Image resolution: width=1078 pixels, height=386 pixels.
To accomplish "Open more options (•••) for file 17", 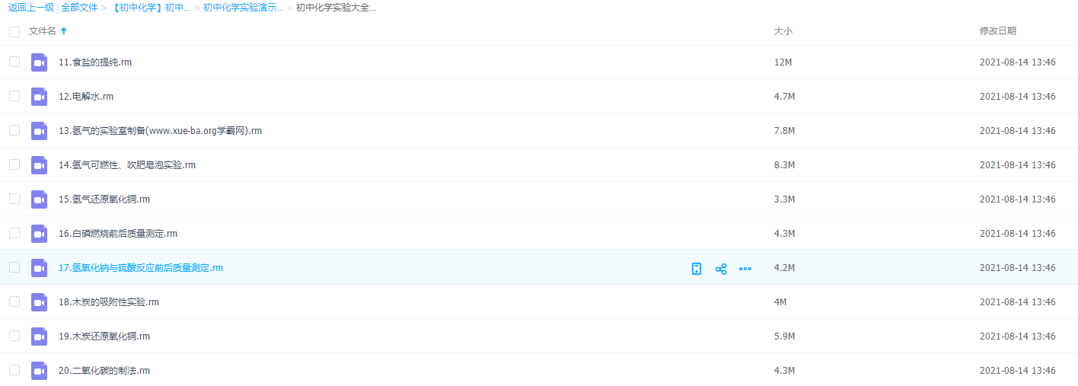I will click(x=745, y=269).
